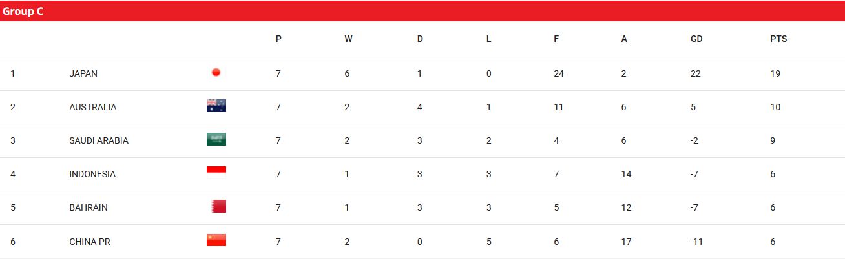Click the China PR flag icon
Viewport: 845px width, 259px height.
(216, 240)
